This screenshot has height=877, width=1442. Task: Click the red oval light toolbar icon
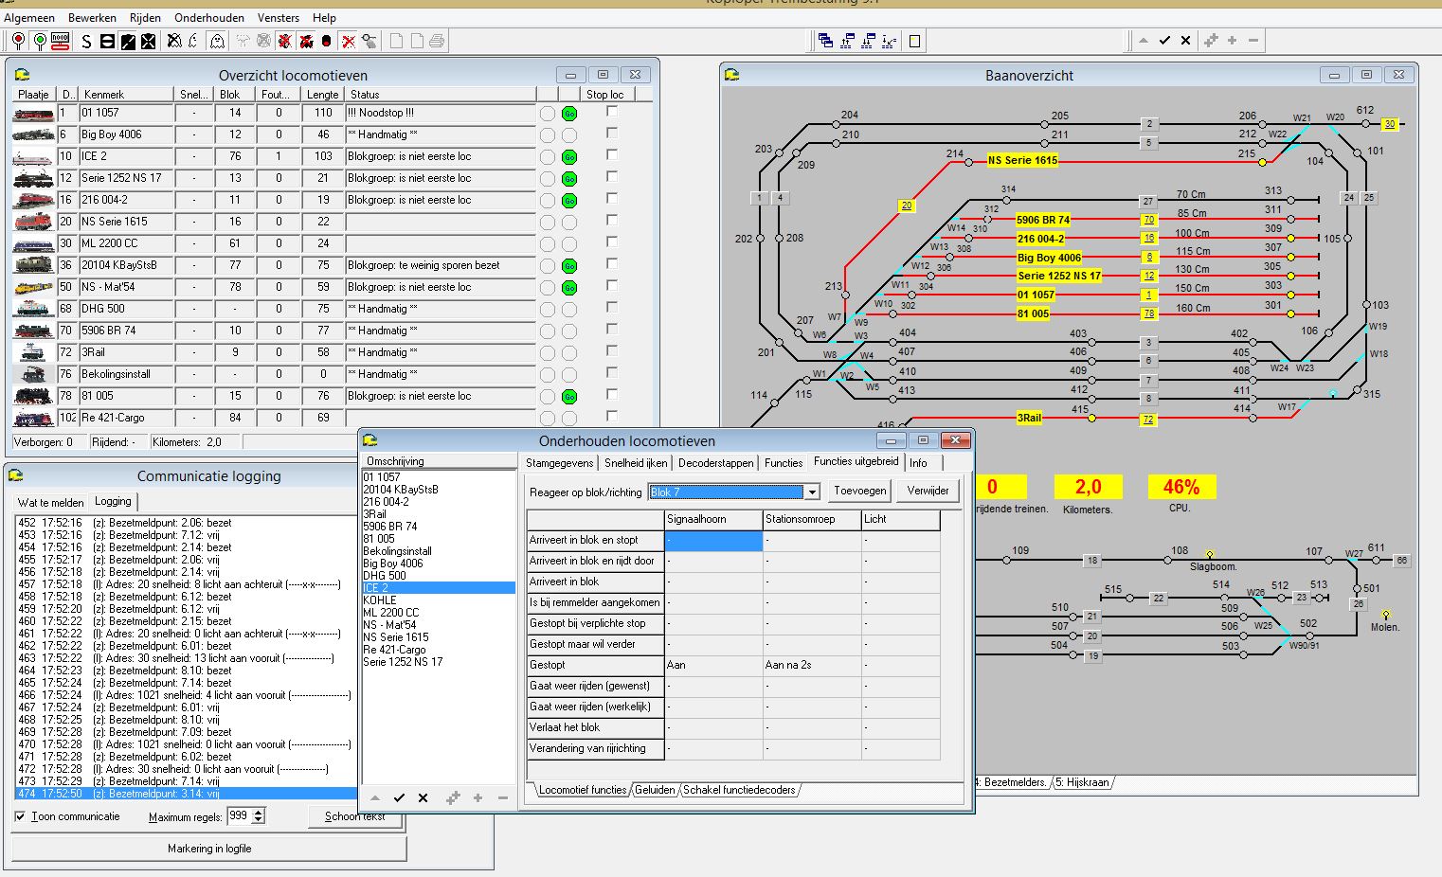click(x=327, y=41)
